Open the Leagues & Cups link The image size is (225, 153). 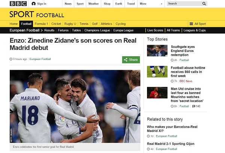pos(195,30)
